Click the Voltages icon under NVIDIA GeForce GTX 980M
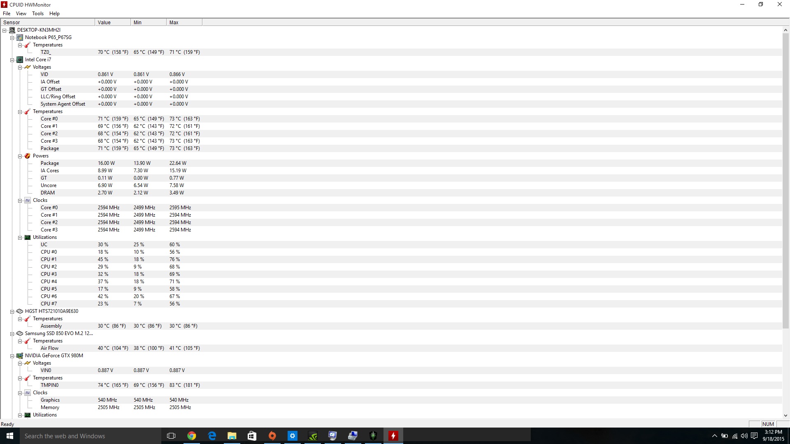The width and height of the screenshot is (790, 444). pyautogui.click(x=28, y=363)
